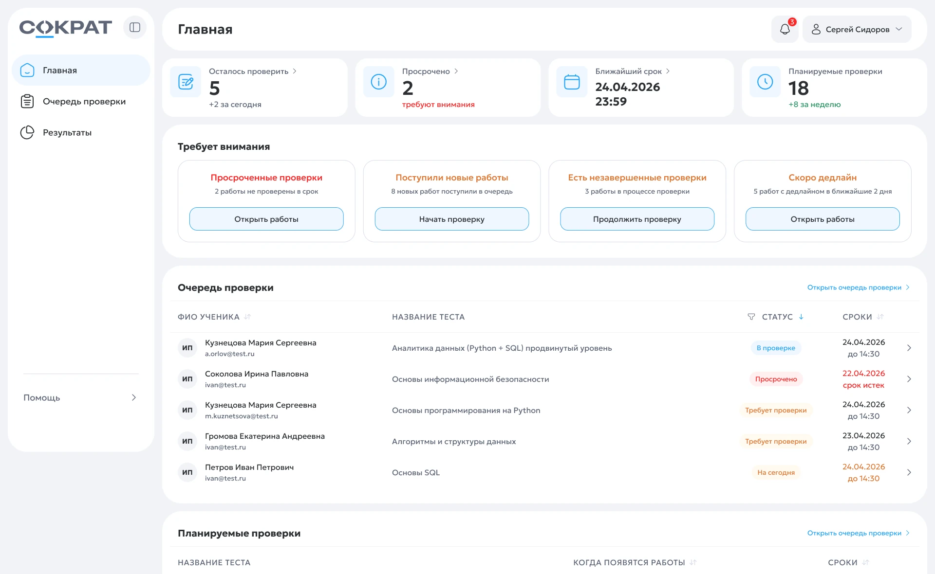
Task: Click chevron next to Осталось проверить
Action: point(294,71)
